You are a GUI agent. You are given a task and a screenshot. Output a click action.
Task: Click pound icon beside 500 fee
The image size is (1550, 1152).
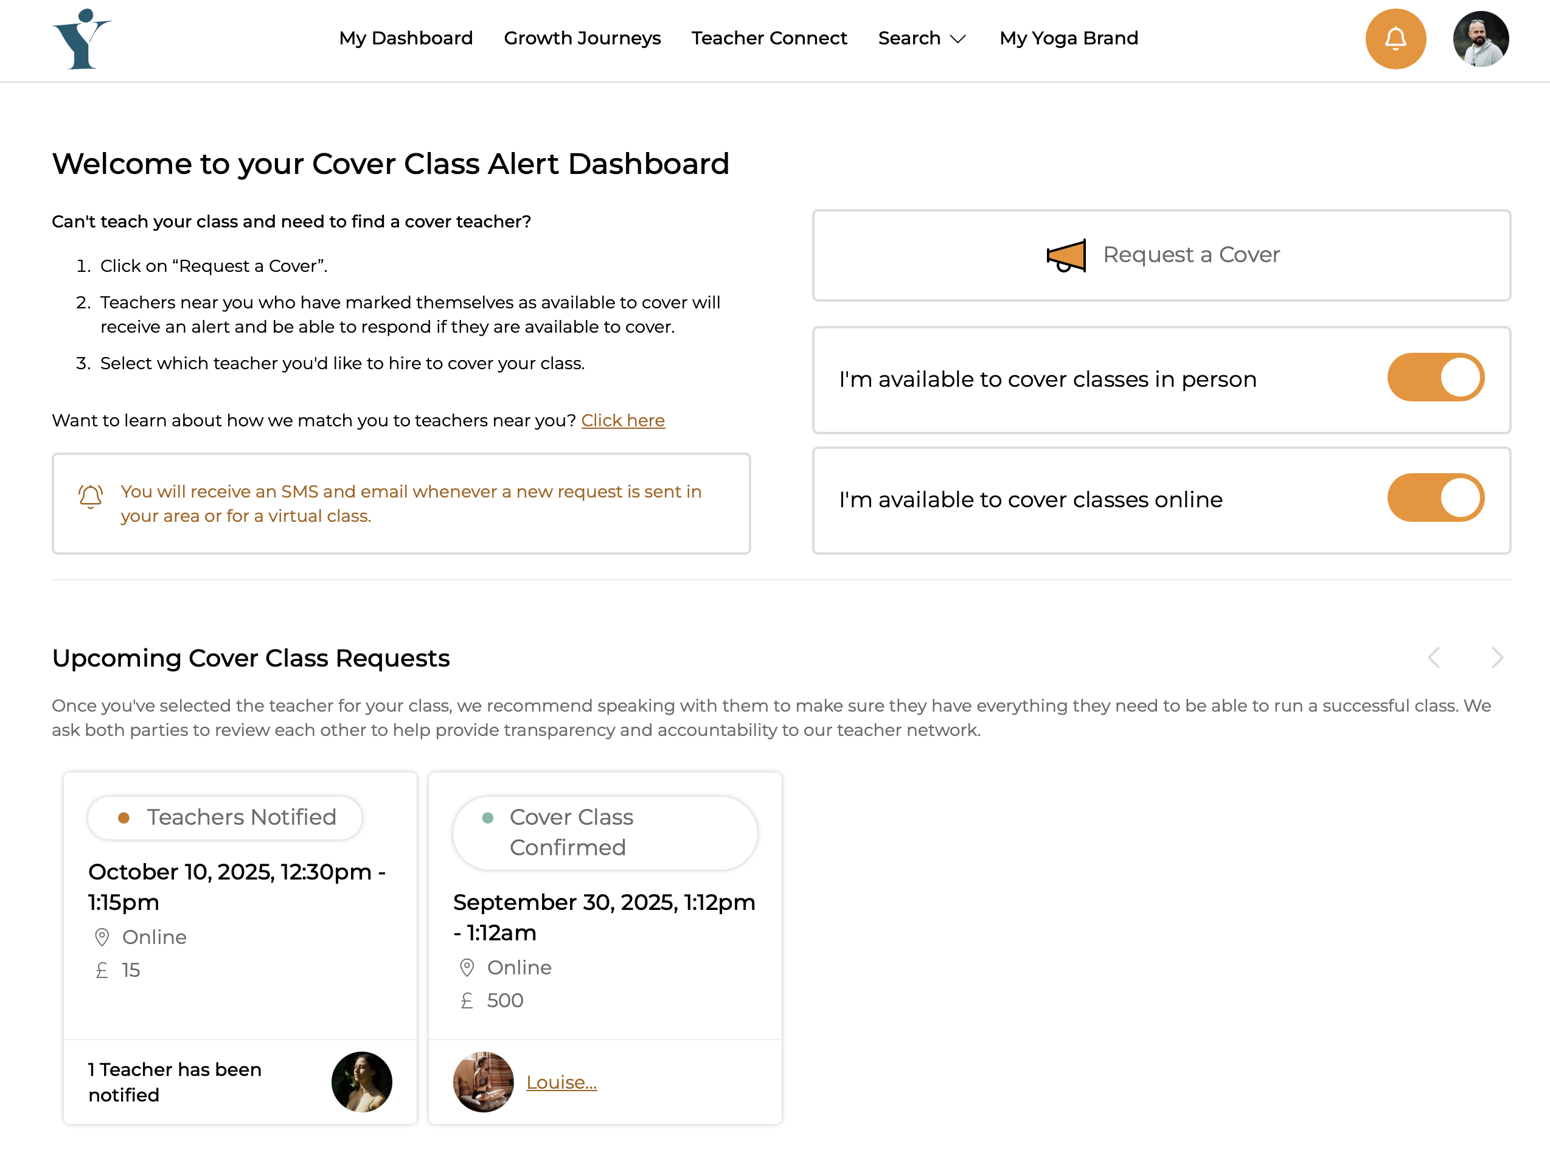(x=467, y=1000)
